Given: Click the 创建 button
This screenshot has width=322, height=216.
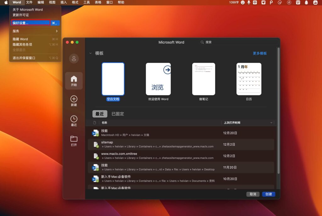Looking at the screenshot, I should (268, 194).
